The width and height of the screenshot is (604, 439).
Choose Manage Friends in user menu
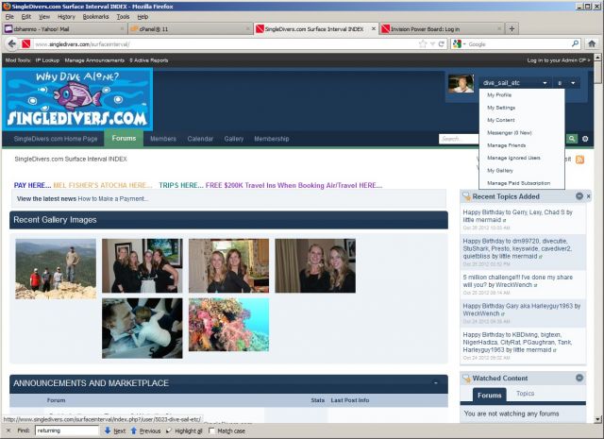(506, 145)
